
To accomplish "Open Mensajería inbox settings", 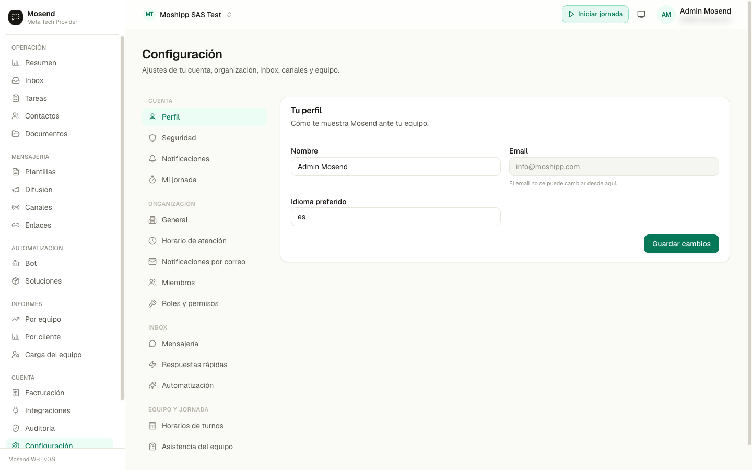I will pos(205,344).
